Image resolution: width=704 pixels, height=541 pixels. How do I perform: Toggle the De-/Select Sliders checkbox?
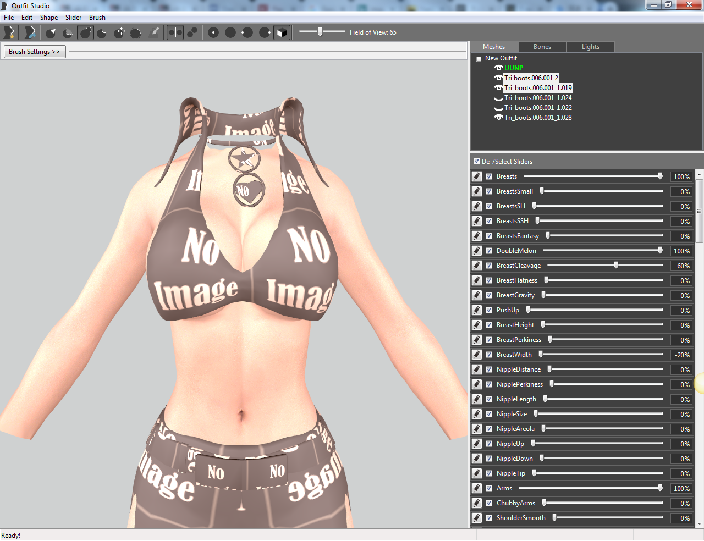coord(477,161)
